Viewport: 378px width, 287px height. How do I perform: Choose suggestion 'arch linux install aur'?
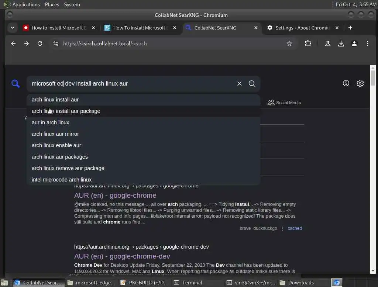coord(144,100)
